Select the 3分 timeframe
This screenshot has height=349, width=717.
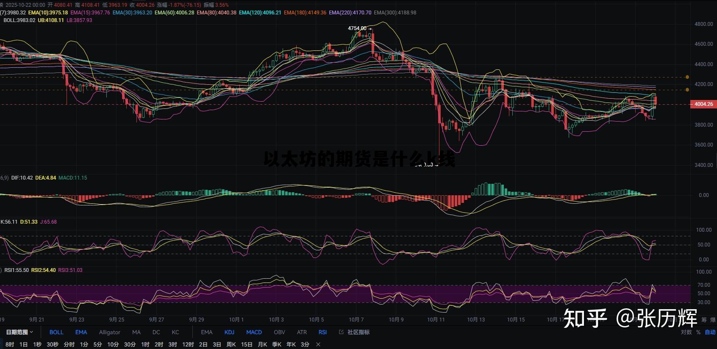305,345
